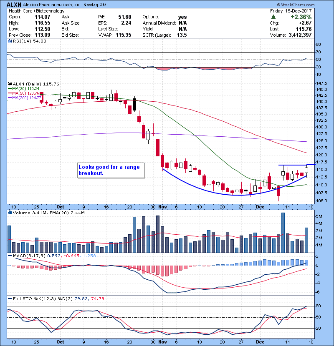334x346 pixels.
Task: Click the Ask Size label
Action: [x=71, y=23]
